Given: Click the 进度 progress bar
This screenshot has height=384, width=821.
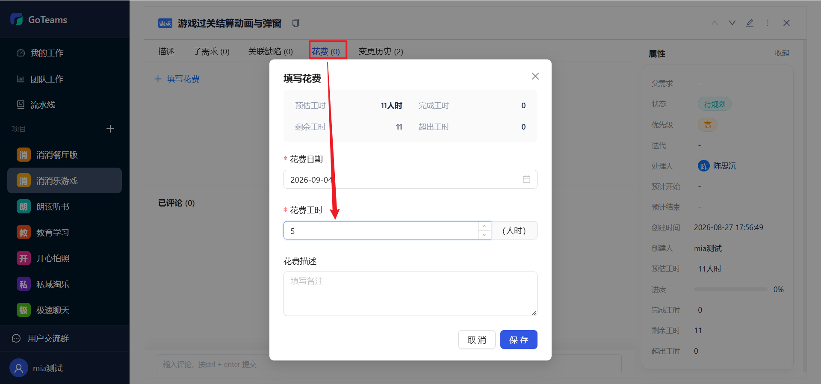Looking at the screenshot, I should pos(730,289).
